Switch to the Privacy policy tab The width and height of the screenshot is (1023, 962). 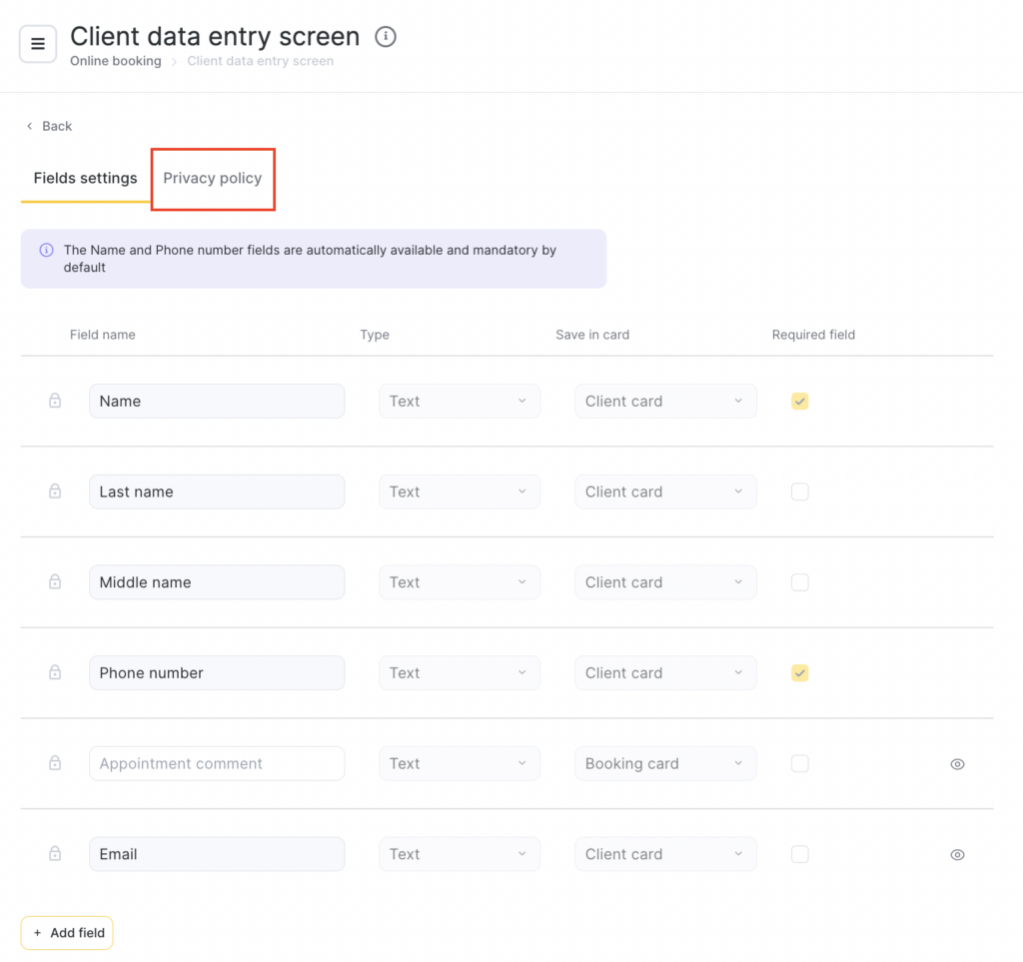(213, 178)
